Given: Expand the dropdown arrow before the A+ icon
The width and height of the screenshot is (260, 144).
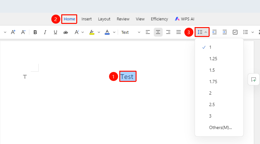Looking at the screenshot, I should pyautogui.click(x=5, y=32).
